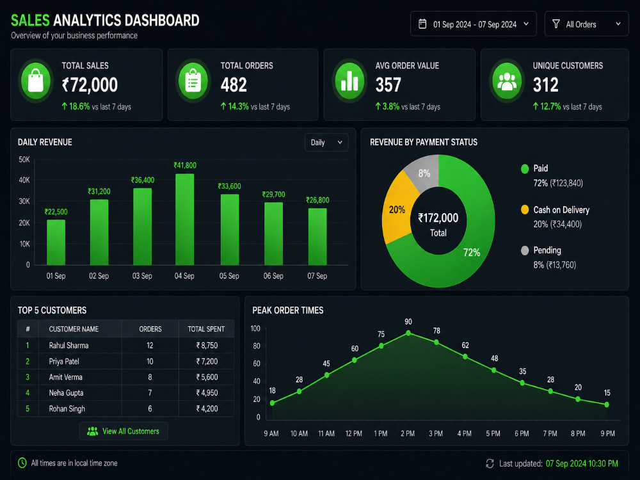The width and height of the screenshot is (640, 480).
Task: Click the bar chart icon in Avg Order Value
Action: point(349,81)
